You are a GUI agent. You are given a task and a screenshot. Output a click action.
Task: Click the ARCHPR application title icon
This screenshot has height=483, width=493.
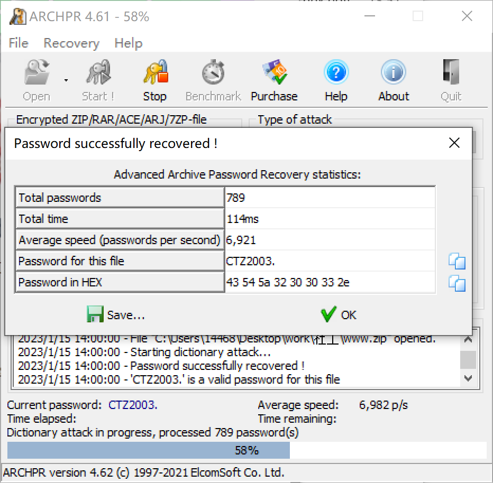pyautogui.click(x=17, y=16)
